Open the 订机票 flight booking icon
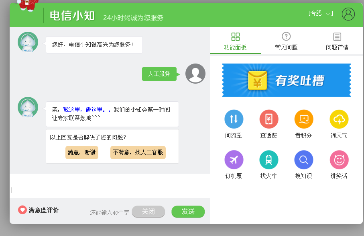This screenshot has height=236, width=364. (x=234, y=160)
